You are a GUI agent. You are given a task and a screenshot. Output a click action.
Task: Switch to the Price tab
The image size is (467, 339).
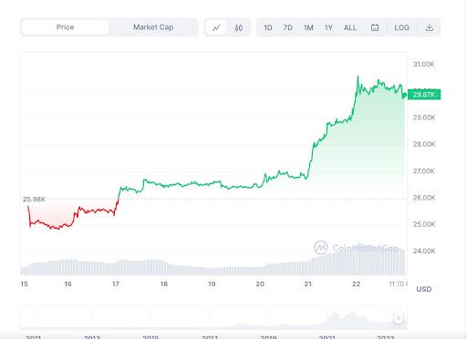(x=65, y=27)
